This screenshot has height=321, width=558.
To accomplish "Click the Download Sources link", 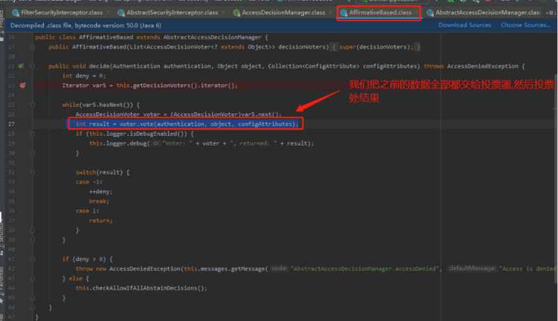I will coord(465,25).
